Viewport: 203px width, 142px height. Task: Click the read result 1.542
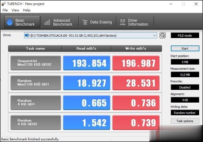87,122
